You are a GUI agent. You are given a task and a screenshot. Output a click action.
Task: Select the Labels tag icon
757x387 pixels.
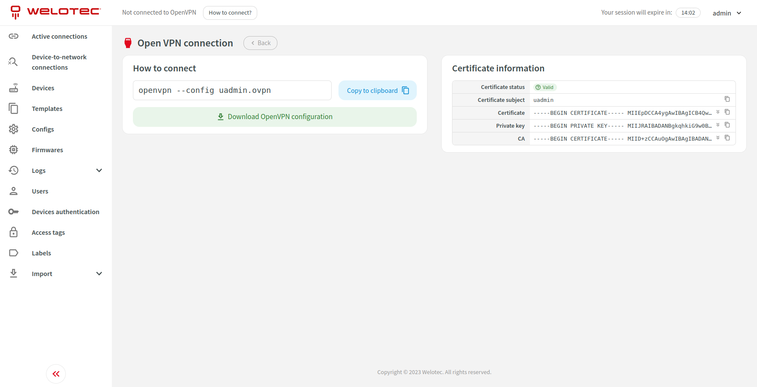click(x=14, y=253)
